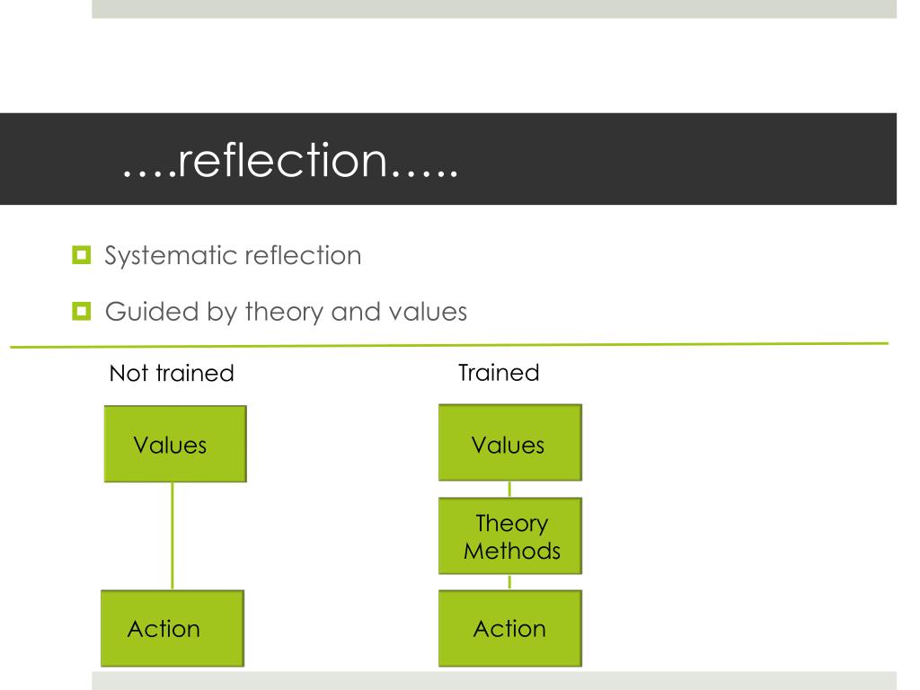920x690 pixels.
Task: Click the Not trained column label
Action: click(x=172, y=373)
